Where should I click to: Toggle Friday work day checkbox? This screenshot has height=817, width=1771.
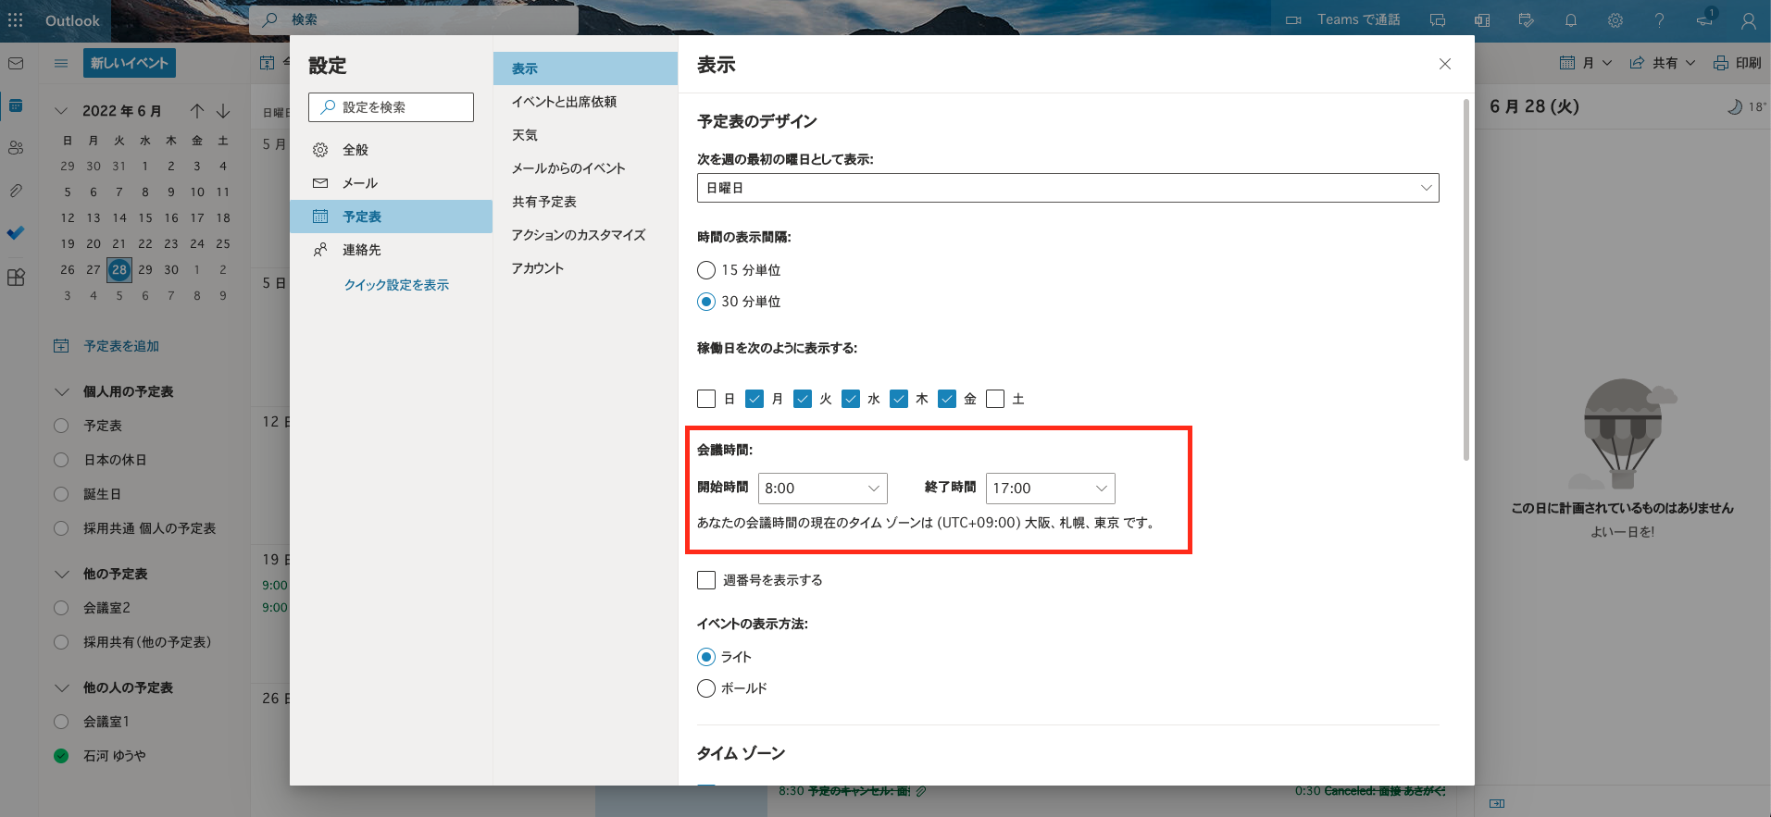tap(947, 399)
